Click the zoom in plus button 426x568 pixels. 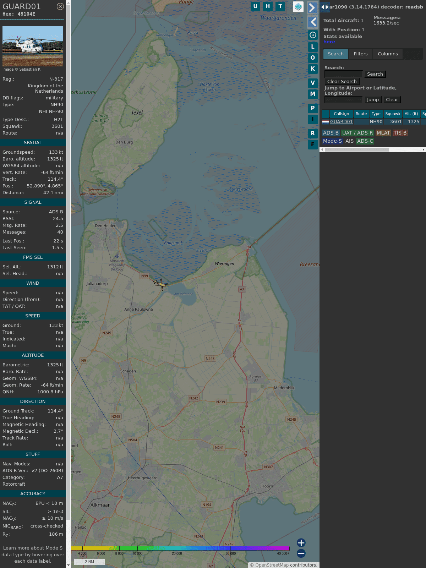click(x=301, y=543)
